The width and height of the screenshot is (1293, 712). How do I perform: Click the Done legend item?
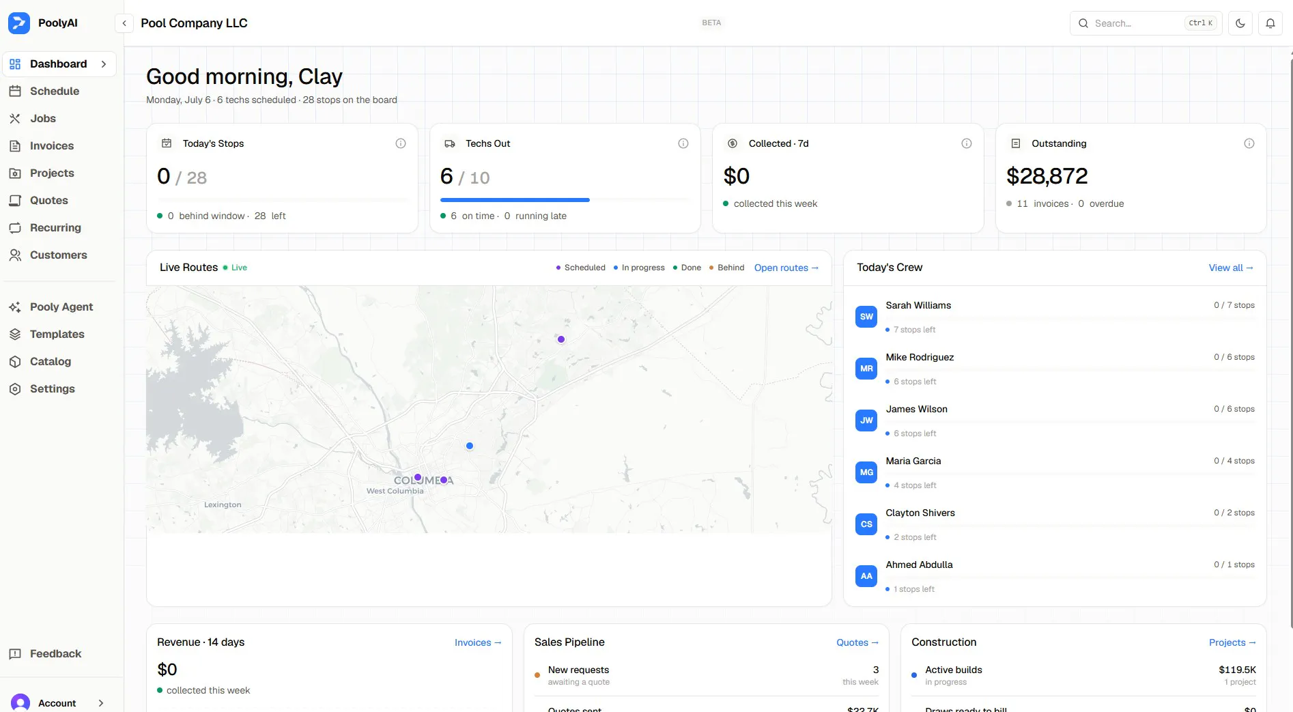687,268
